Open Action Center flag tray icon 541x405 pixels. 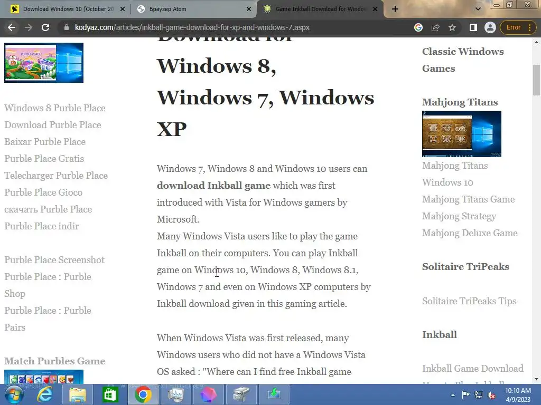[x=465, y=394]
